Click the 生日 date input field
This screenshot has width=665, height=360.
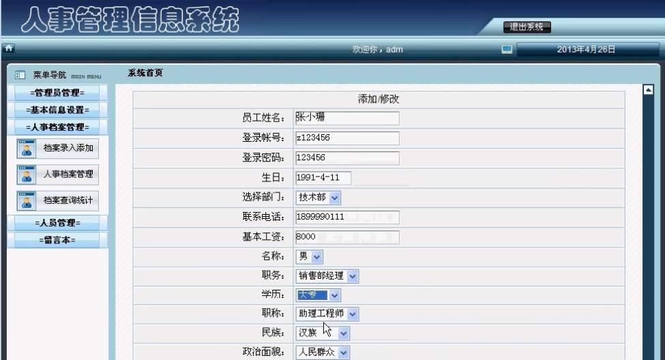tap(323, 178)
